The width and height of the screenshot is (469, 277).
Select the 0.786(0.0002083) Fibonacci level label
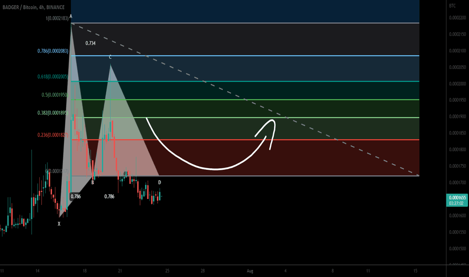[x=53, y=51]
